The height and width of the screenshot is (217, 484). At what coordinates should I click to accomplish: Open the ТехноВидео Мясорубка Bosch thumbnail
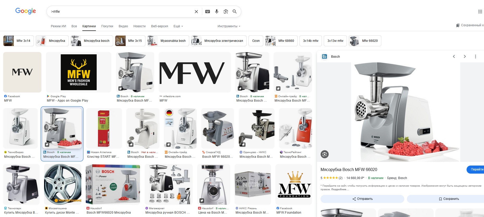pos(20,128)
